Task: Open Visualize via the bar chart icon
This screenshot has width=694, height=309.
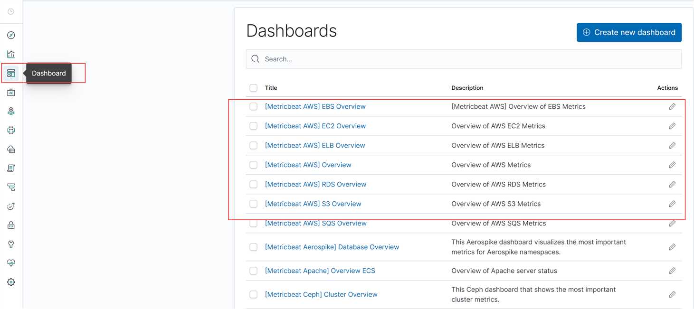Action: click(11, 54)
